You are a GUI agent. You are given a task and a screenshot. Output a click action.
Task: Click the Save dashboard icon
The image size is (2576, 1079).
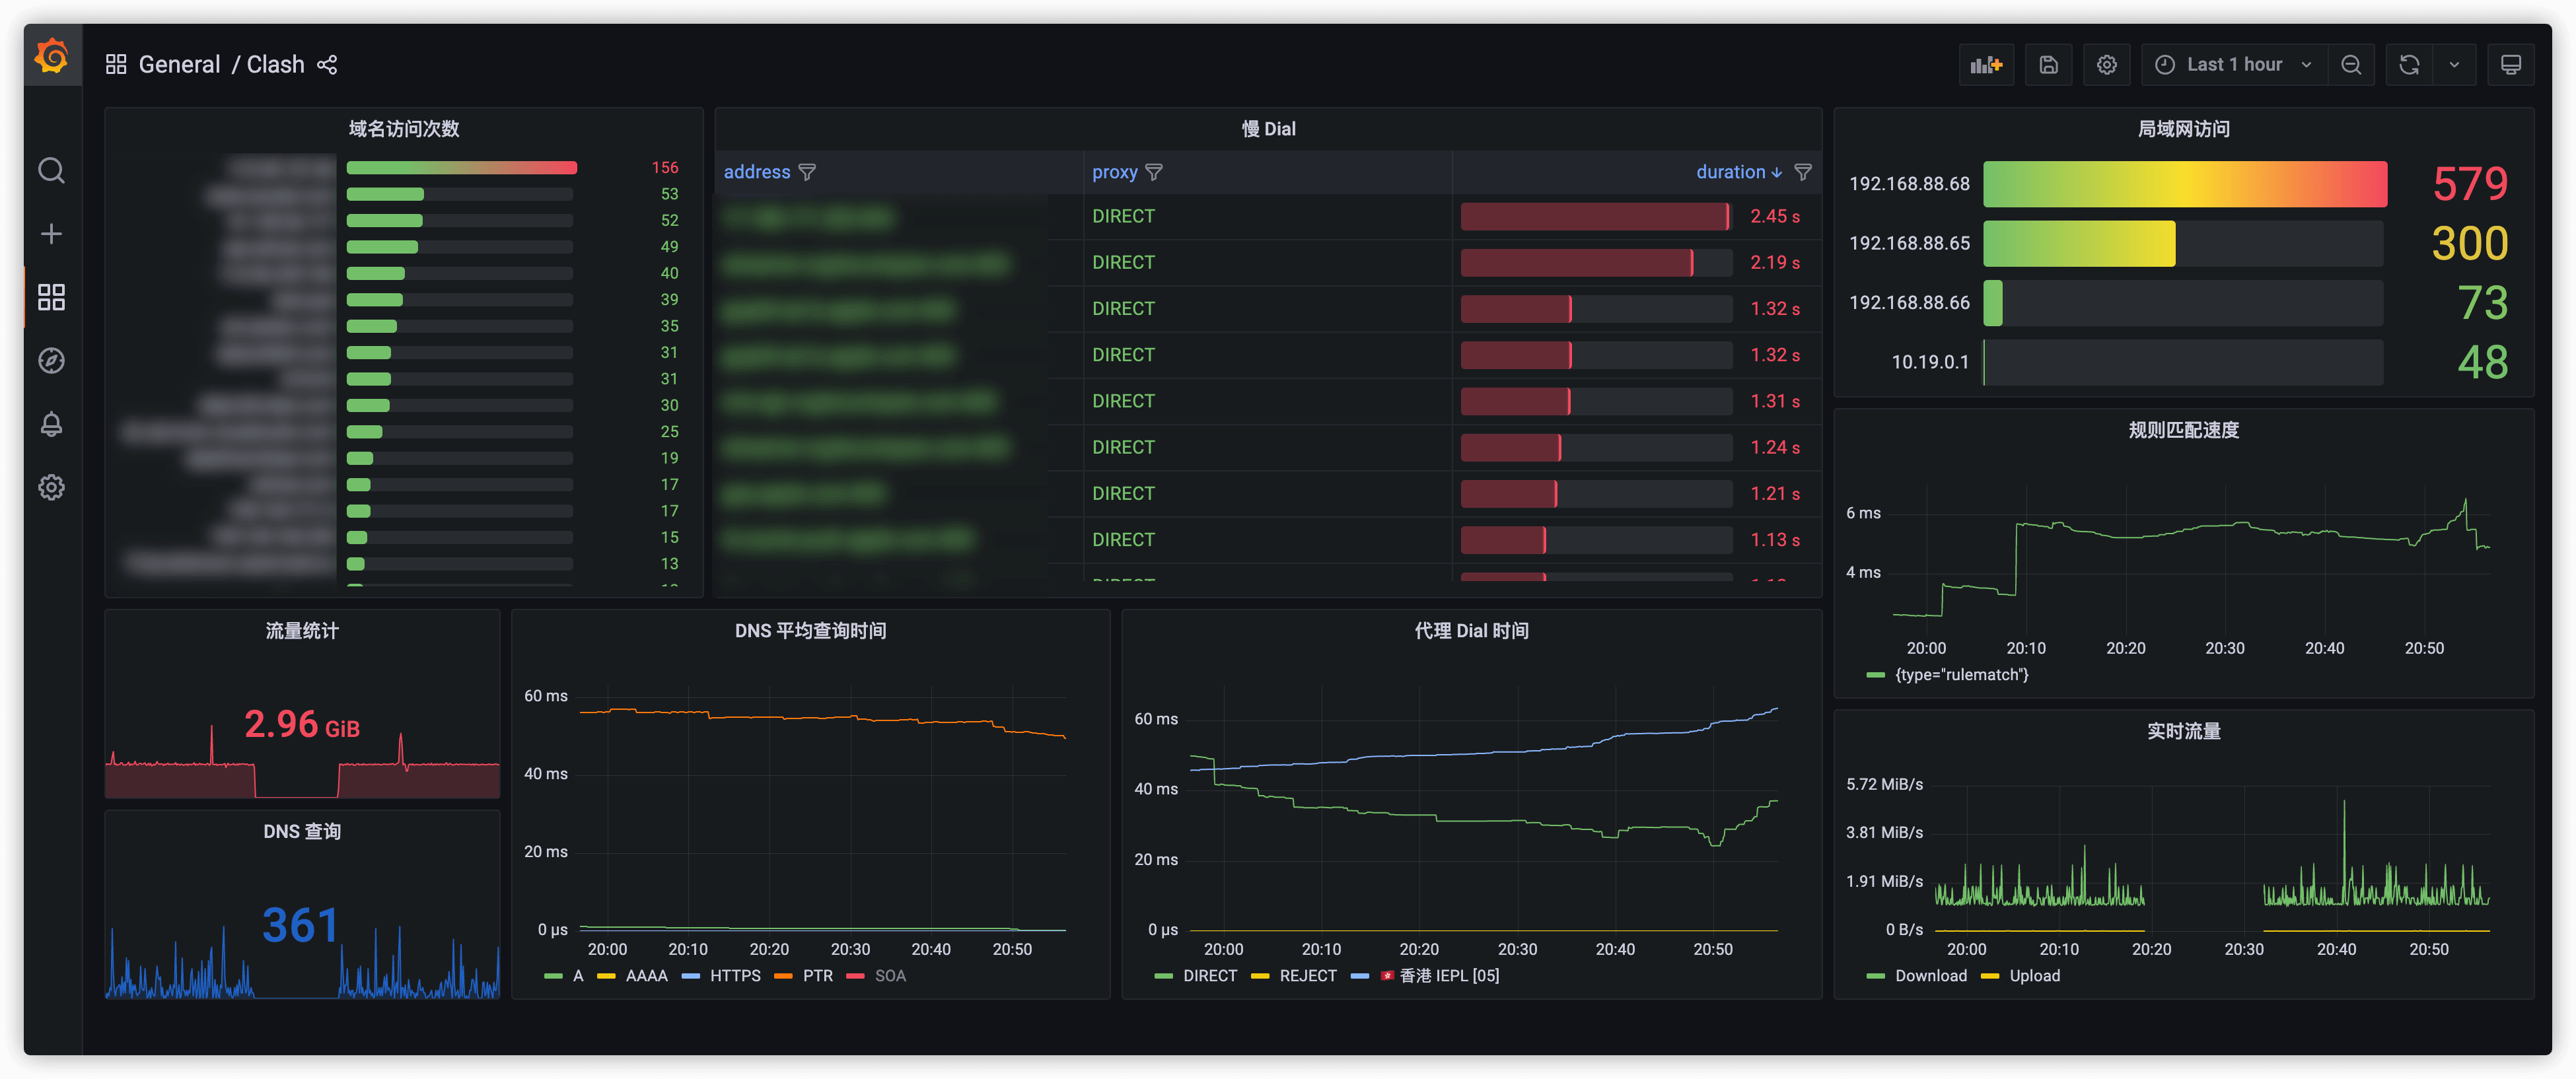2048,65
